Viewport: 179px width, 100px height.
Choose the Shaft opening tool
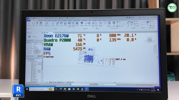pyautogui.click(x=132, y=23)
